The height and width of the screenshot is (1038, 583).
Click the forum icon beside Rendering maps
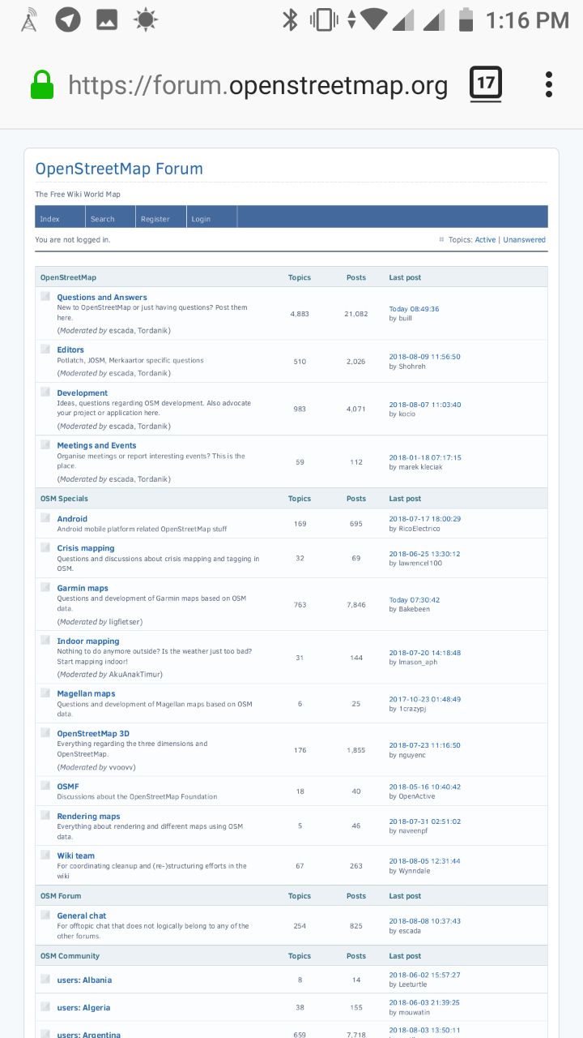click(x=45, y=815)
